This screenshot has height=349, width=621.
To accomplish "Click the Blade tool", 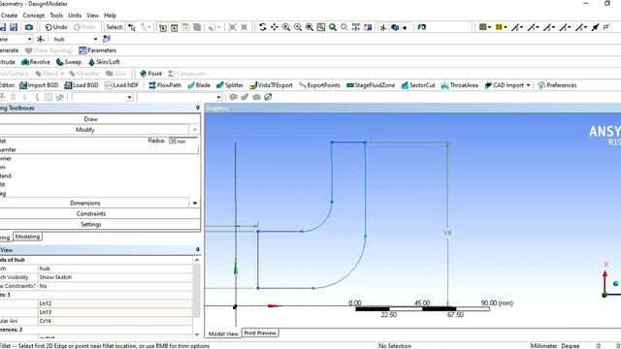I will (199, 85).
